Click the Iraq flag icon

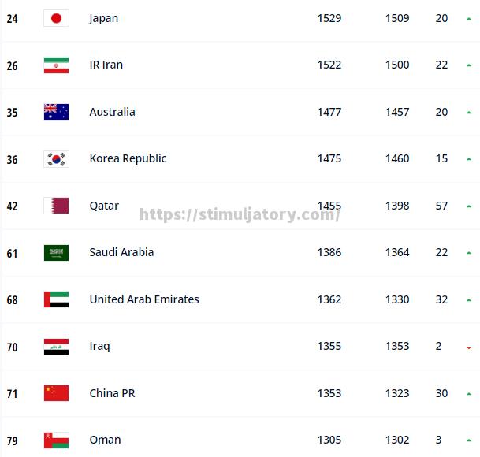[x=56, y=347]
